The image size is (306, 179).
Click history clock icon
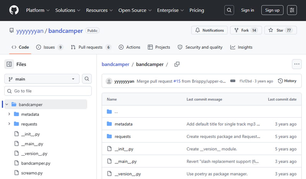[280, 81]
